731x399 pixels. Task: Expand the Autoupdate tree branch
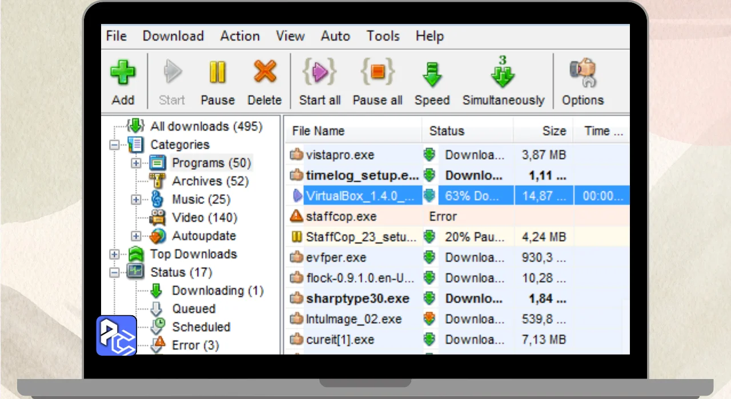tap(136, 236)
